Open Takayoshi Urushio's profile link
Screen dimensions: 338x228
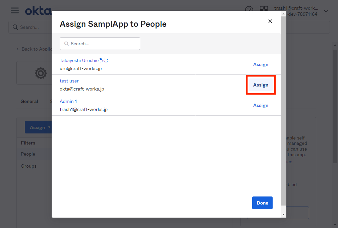84,61
